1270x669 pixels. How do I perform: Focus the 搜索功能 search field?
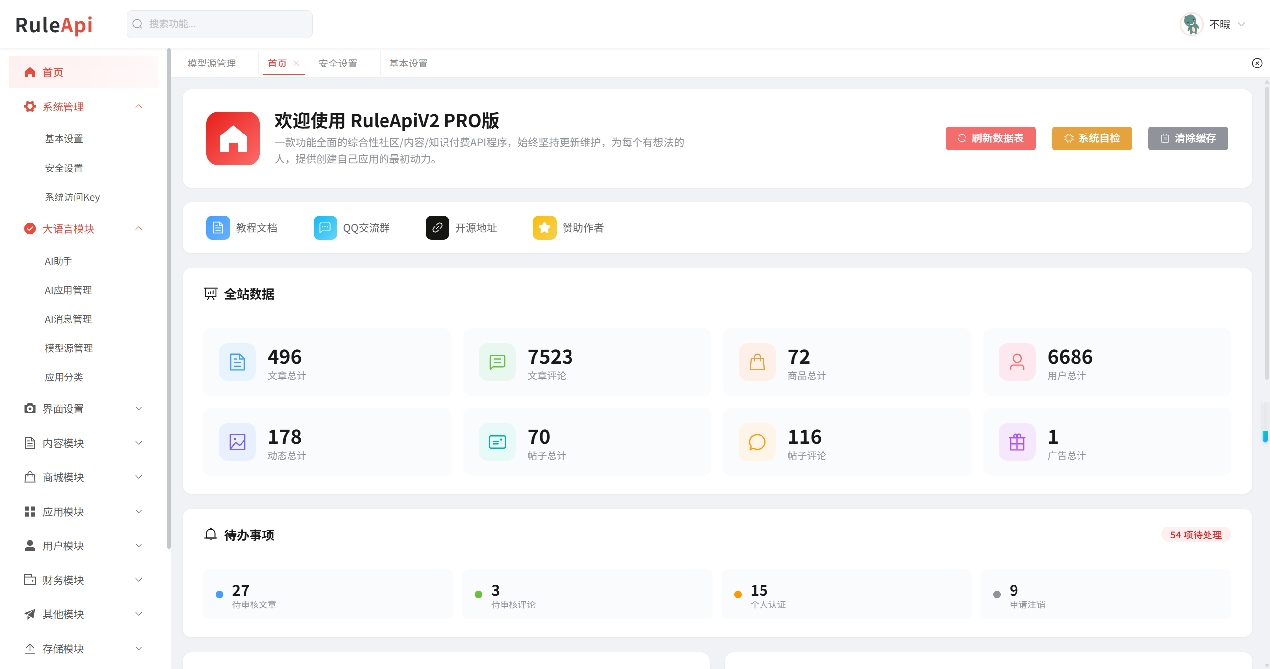pos(219,24)
